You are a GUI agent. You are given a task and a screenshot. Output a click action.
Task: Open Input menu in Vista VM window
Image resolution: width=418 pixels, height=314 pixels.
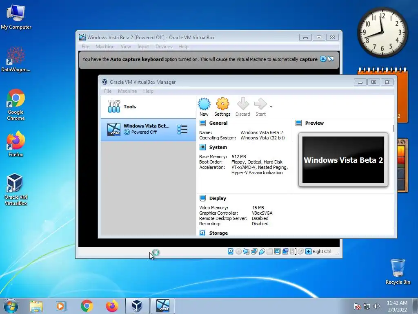(x=143, y=47)
